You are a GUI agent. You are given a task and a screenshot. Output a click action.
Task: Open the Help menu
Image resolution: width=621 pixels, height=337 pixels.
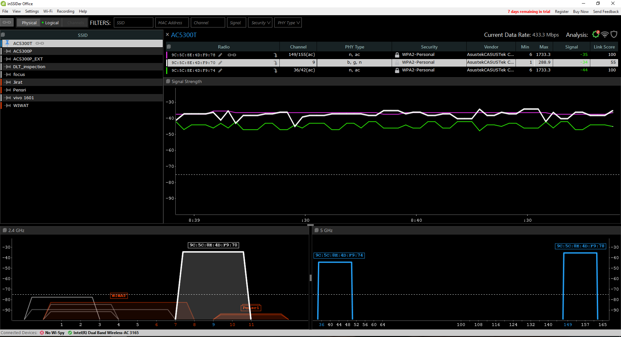click(x=83, y=11)
